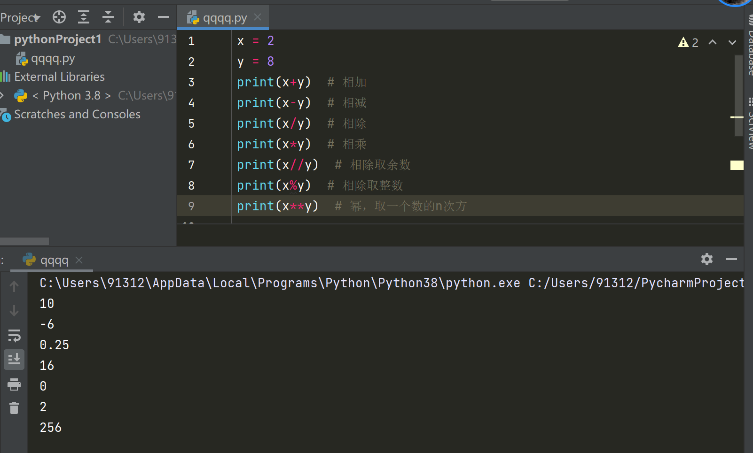Click the Down the stack trace arrow
Screen dimensions: 753x453
pos(14,311)
